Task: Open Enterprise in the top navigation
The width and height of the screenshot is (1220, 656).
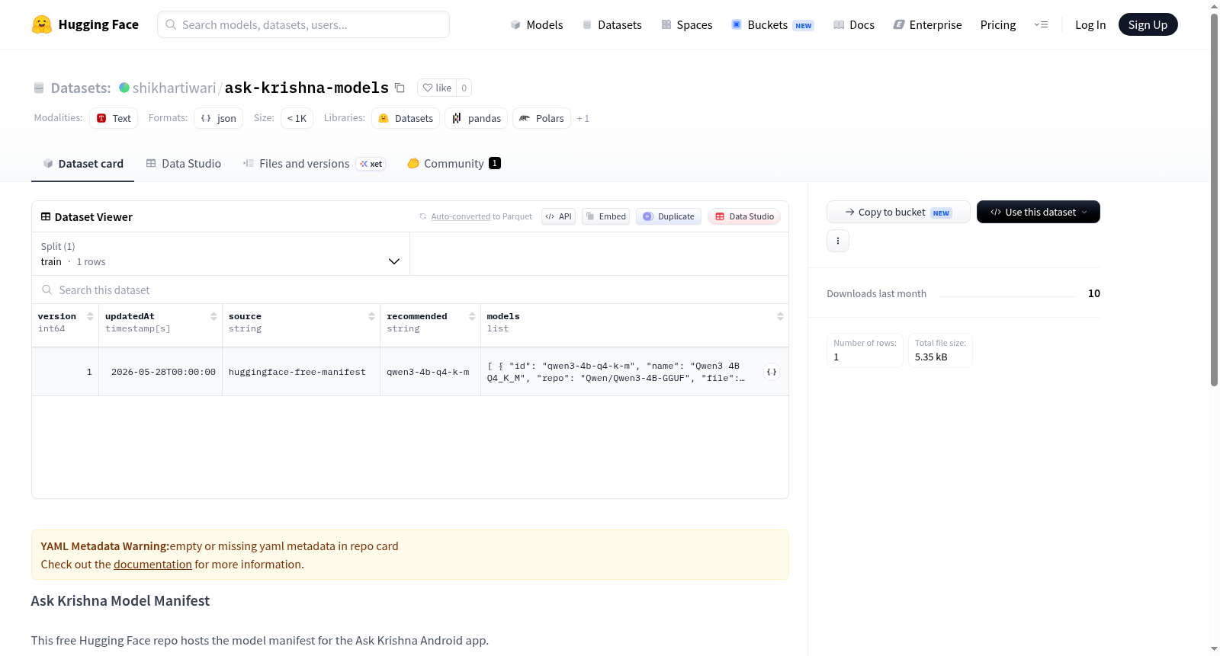Action: (928, 24)
